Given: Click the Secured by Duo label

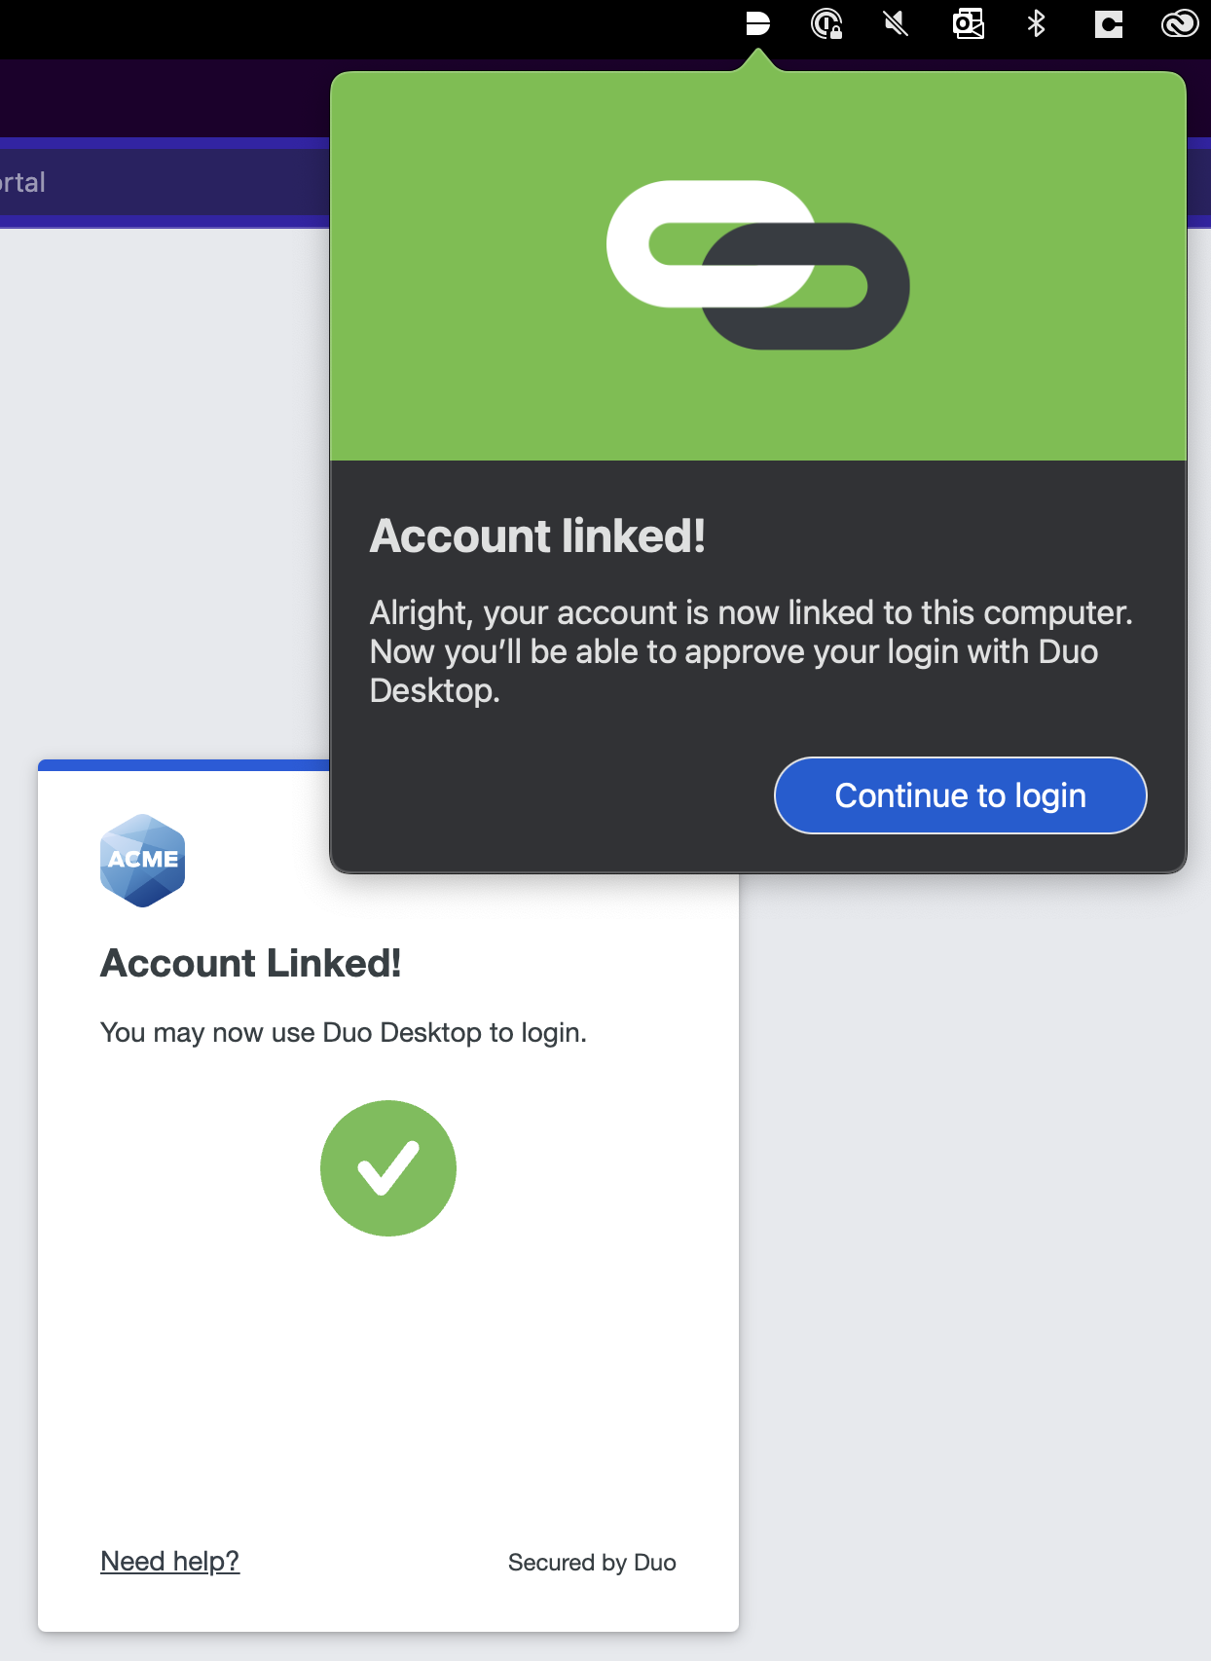Looking at the screenshot, I should tap(592, 1563).
